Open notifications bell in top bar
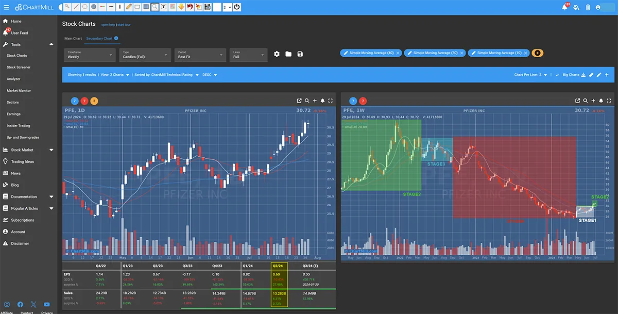Image resolution: width=618 pixels, height=314 pixels. click(565, 7)
